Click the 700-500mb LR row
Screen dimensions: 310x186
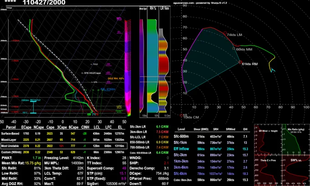149,147
